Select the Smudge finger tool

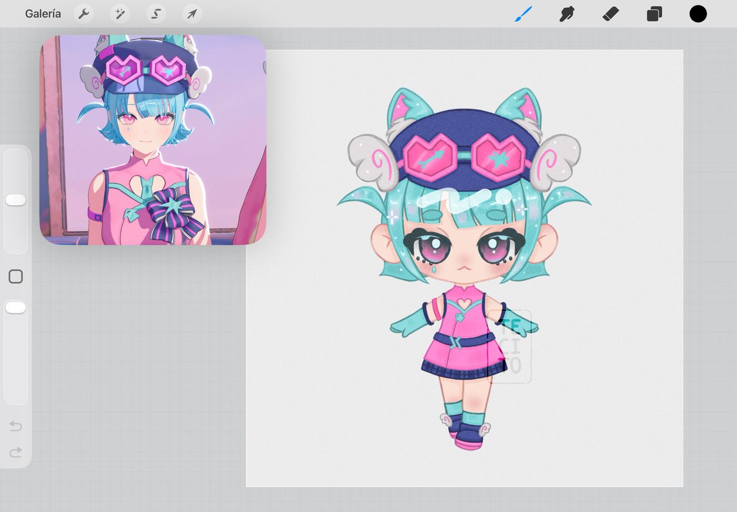point(566,14)
